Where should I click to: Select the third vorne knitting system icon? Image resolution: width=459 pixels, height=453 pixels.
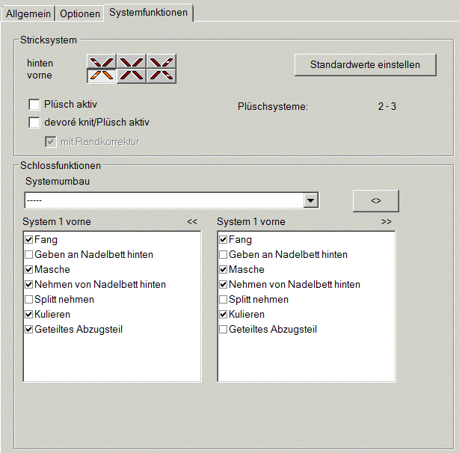[x=161, y=75]
